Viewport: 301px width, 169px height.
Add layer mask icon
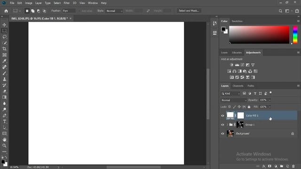(x=269, y=166)
